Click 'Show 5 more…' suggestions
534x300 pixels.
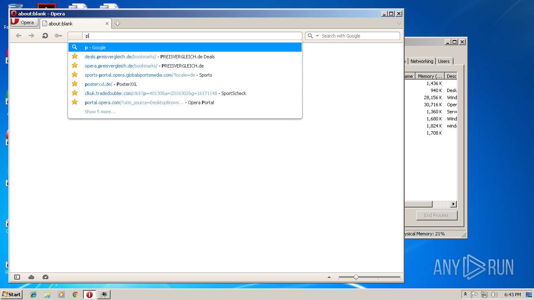[100, 112]
